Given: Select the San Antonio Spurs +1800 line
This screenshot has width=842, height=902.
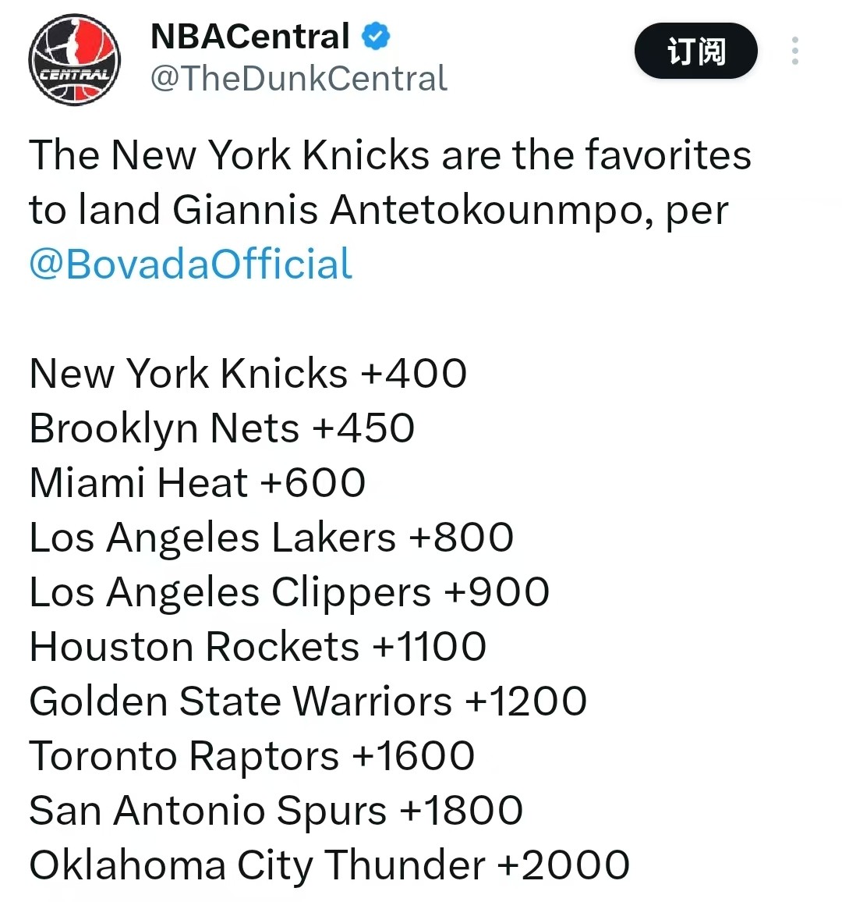Looking at the screenshot, I should [x=276, y=810].
